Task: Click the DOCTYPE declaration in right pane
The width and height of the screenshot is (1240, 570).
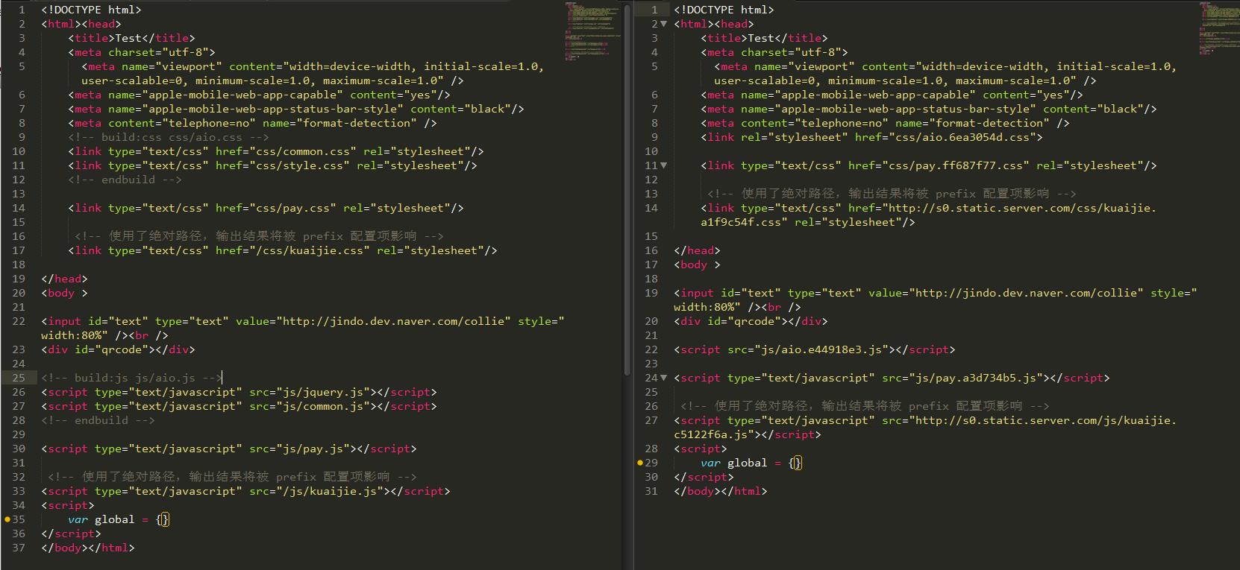Action: pyautogui.click(x=724, y=10)
